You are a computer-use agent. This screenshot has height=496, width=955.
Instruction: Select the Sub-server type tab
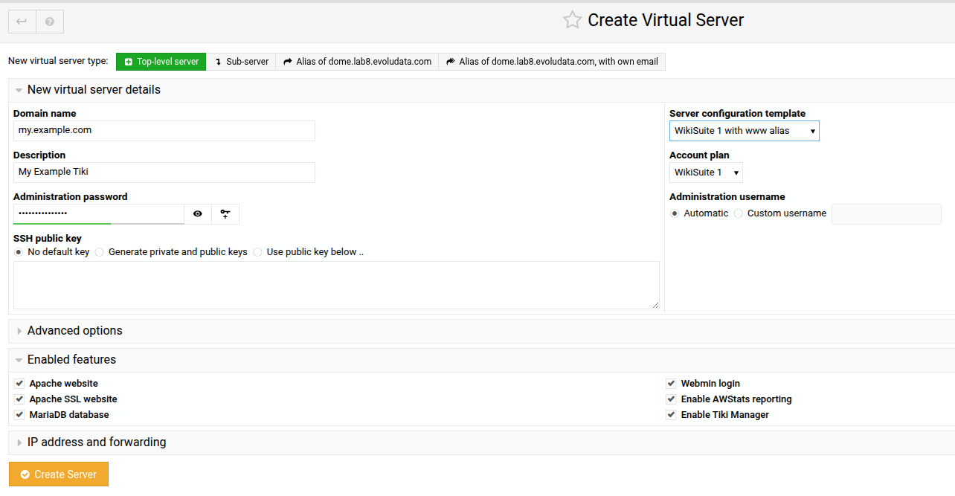pyautogui.click(x=241, y=62)
